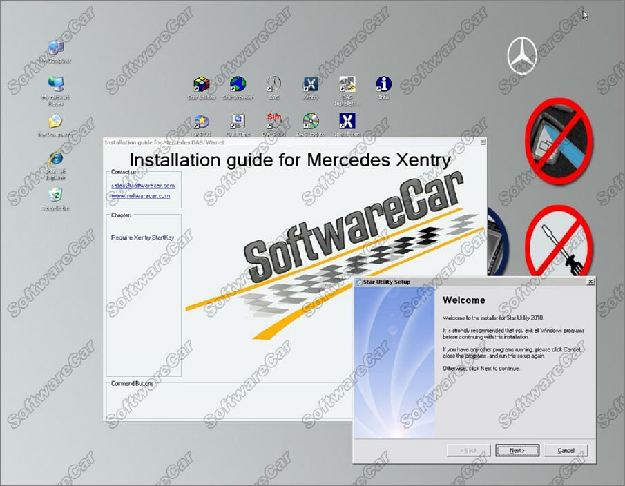Click Next in Star Utility Setup

(517, 450)
